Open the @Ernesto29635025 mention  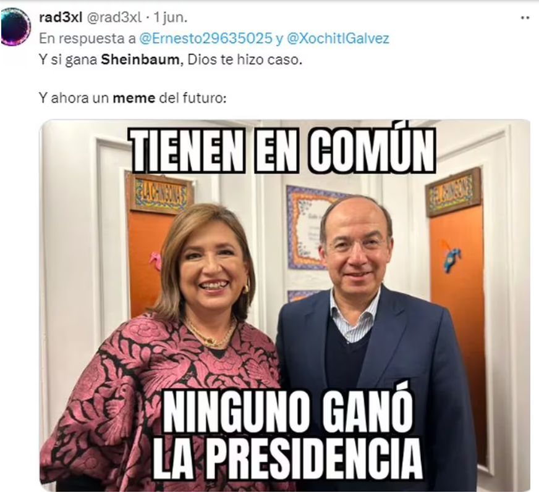pyautogui.click(x=205, y=38)
